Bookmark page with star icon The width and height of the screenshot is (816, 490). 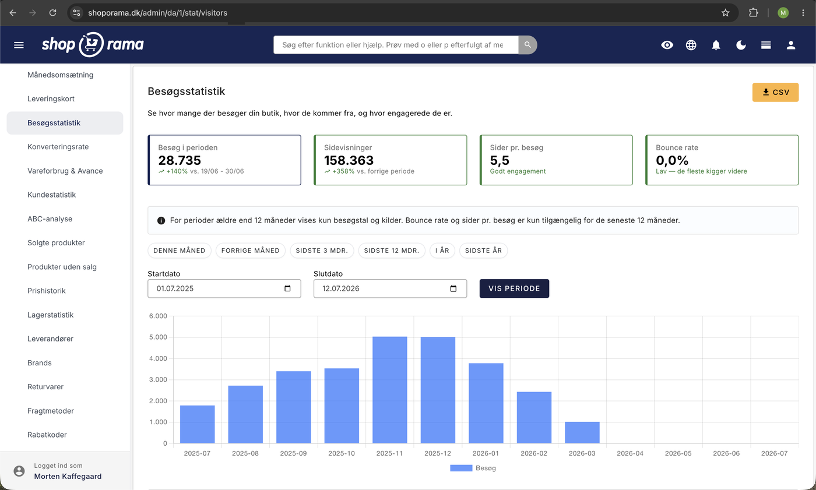[725, 12]
